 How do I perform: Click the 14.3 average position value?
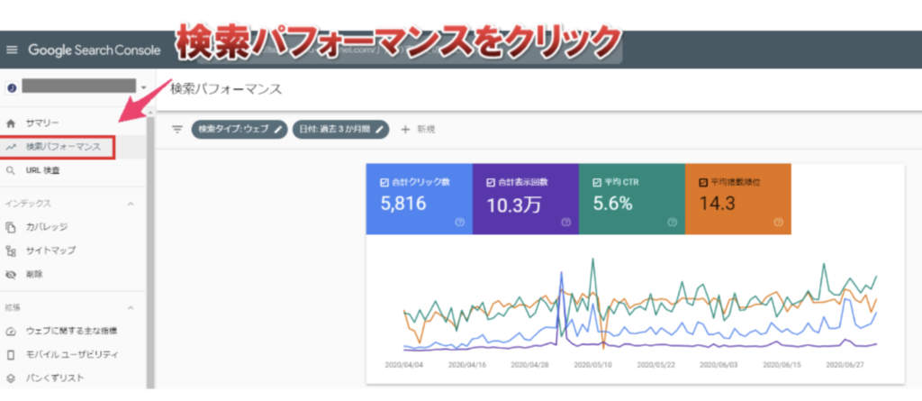[x=717, y=204]
